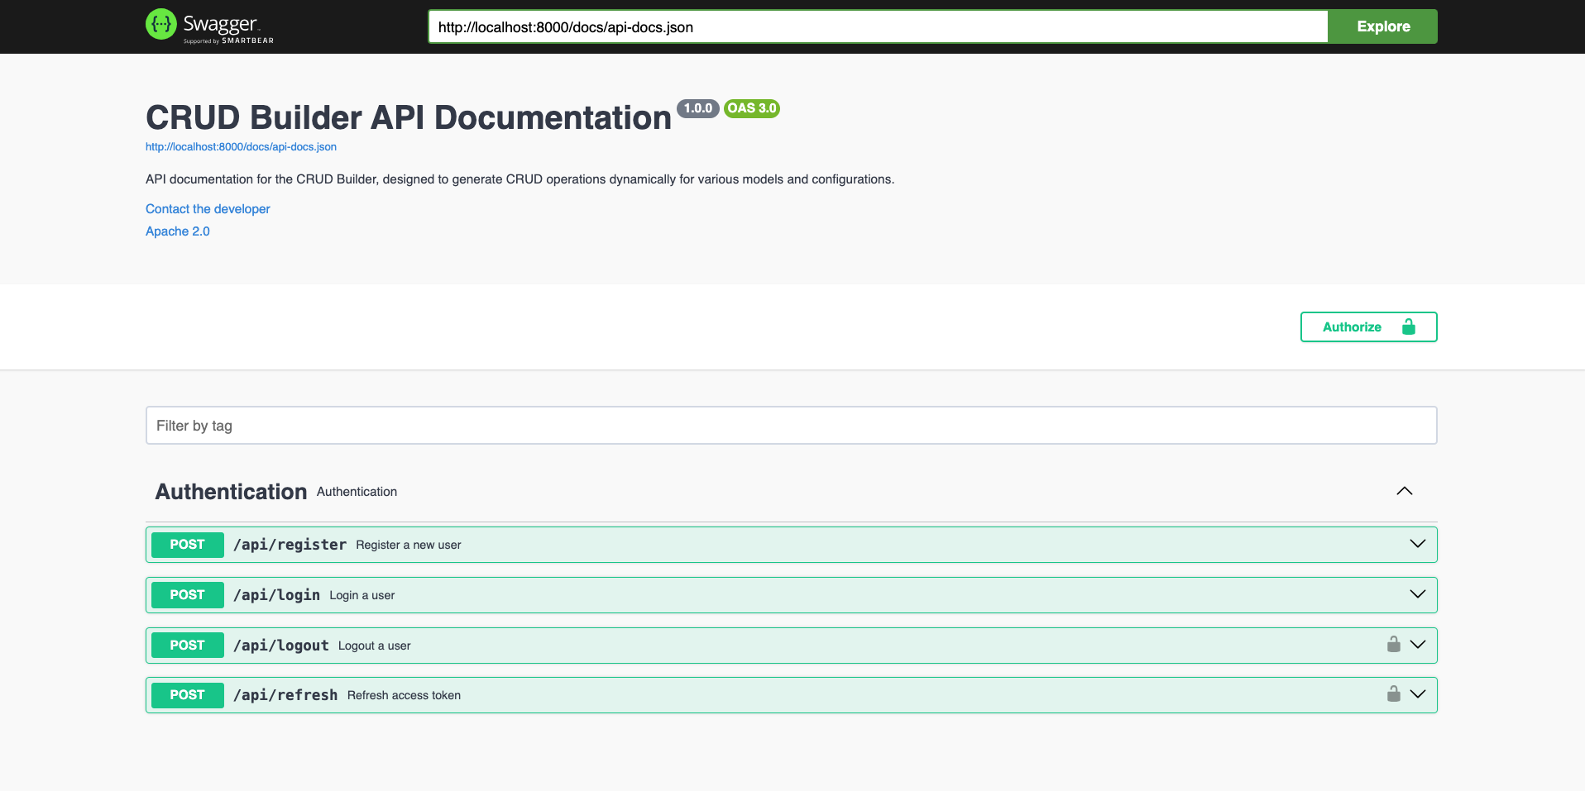Click the 'Logout a user' summary
The width and height of the screenshot is (1585, 791).
pos(375,646)
